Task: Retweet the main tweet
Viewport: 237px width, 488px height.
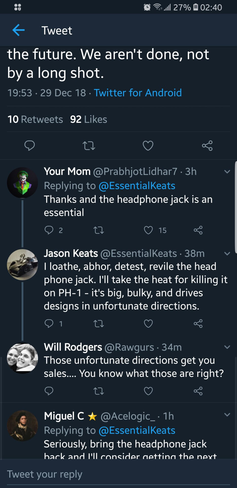Action: pyautogui.click(x=89, y=146)
